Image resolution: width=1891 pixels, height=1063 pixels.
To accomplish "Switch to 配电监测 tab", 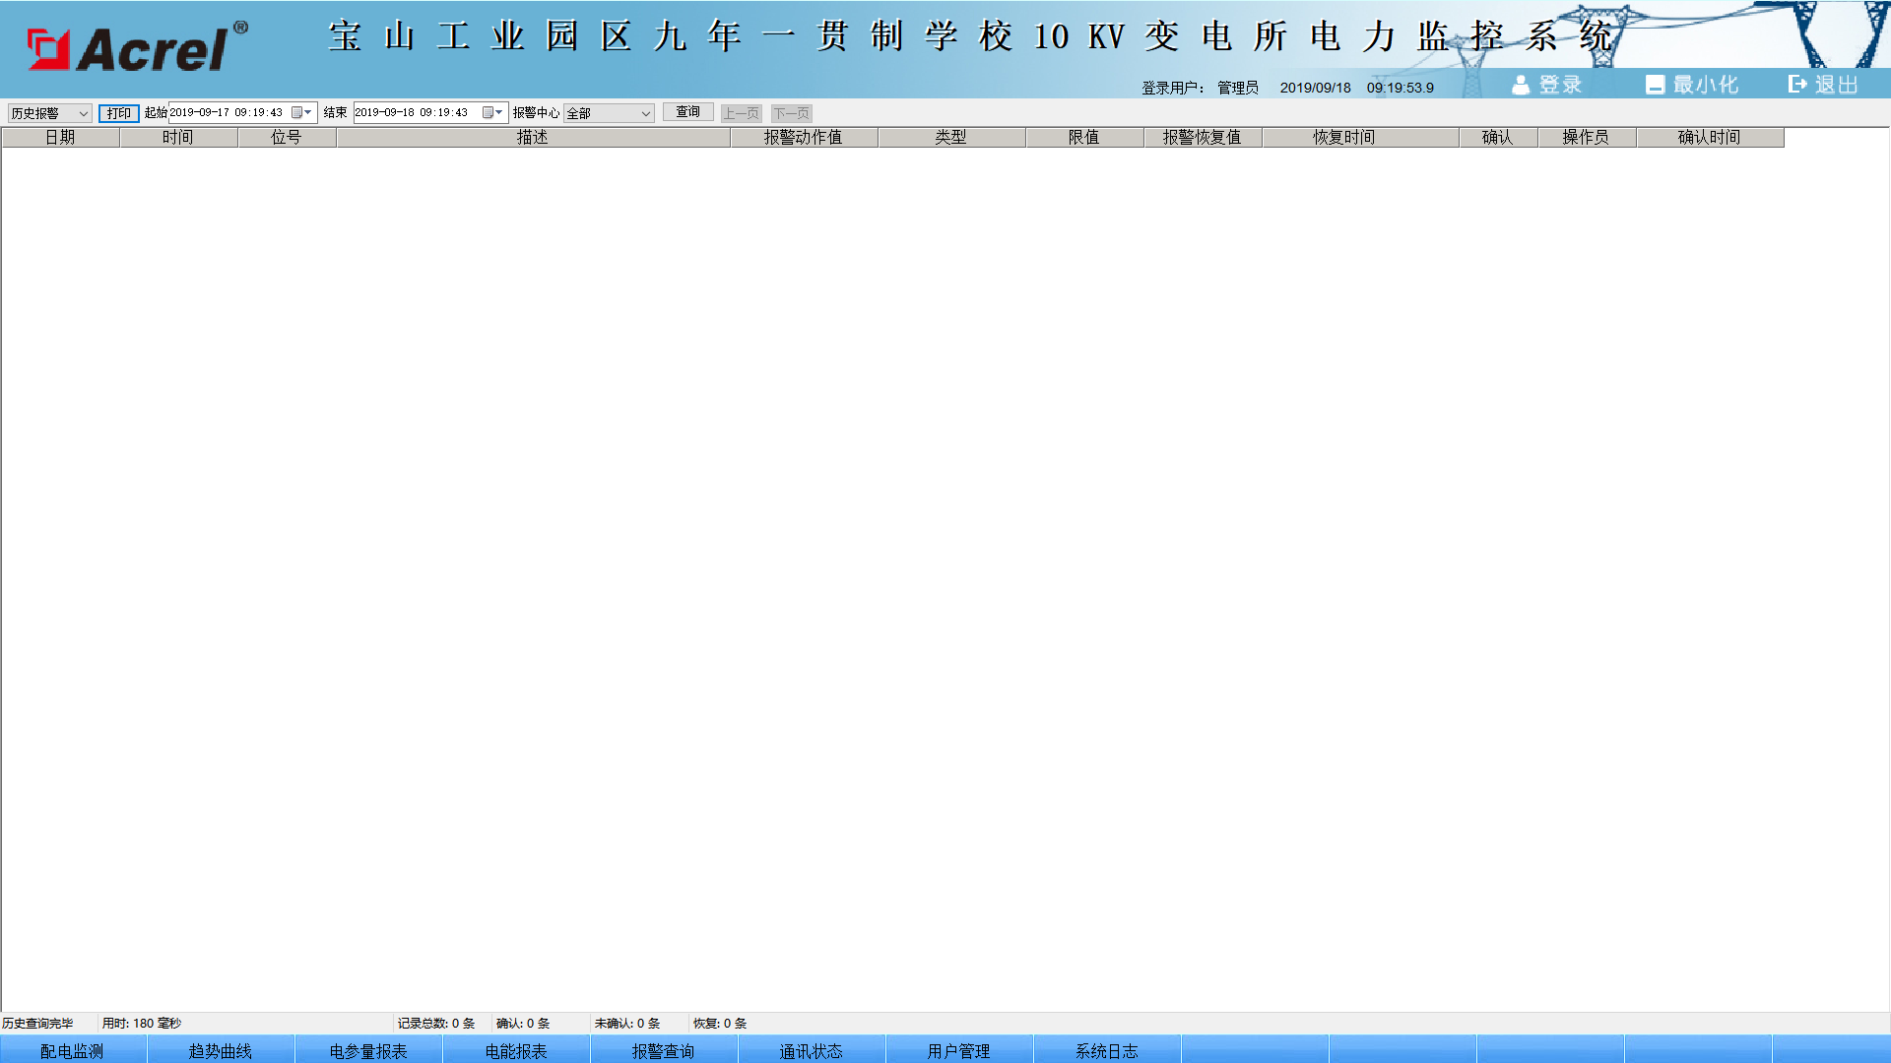I will click(x=72, y=1051).
